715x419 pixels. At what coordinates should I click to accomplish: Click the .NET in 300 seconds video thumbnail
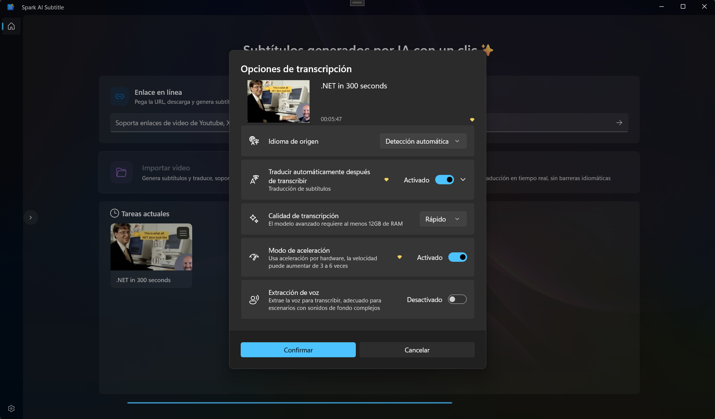(278, 101)
